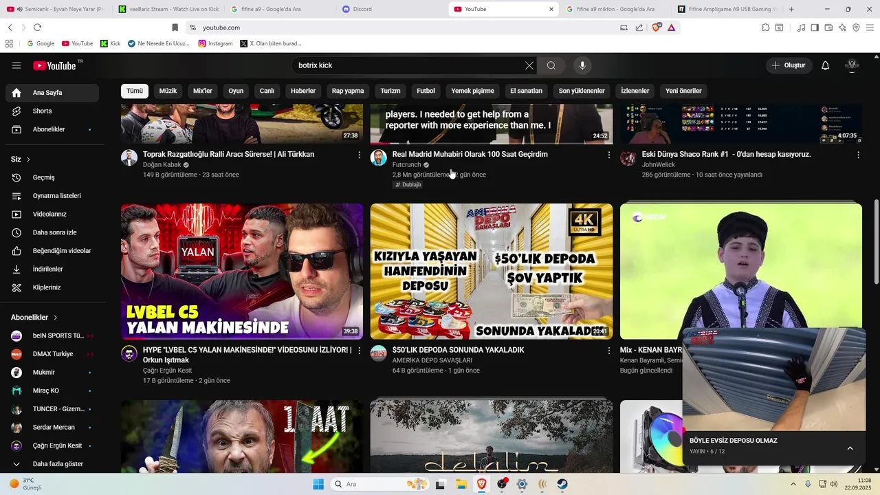Start voice search with the microphone icon

click(582, 65)
